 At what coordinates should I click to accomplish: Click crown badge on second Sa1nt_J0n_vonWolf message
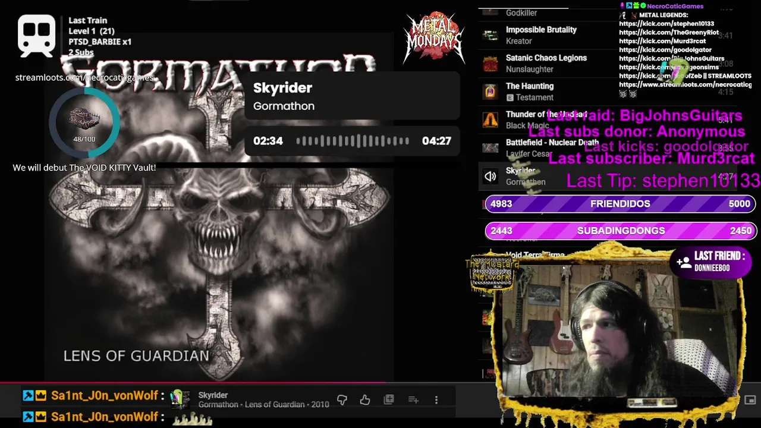tap(40, 417)
